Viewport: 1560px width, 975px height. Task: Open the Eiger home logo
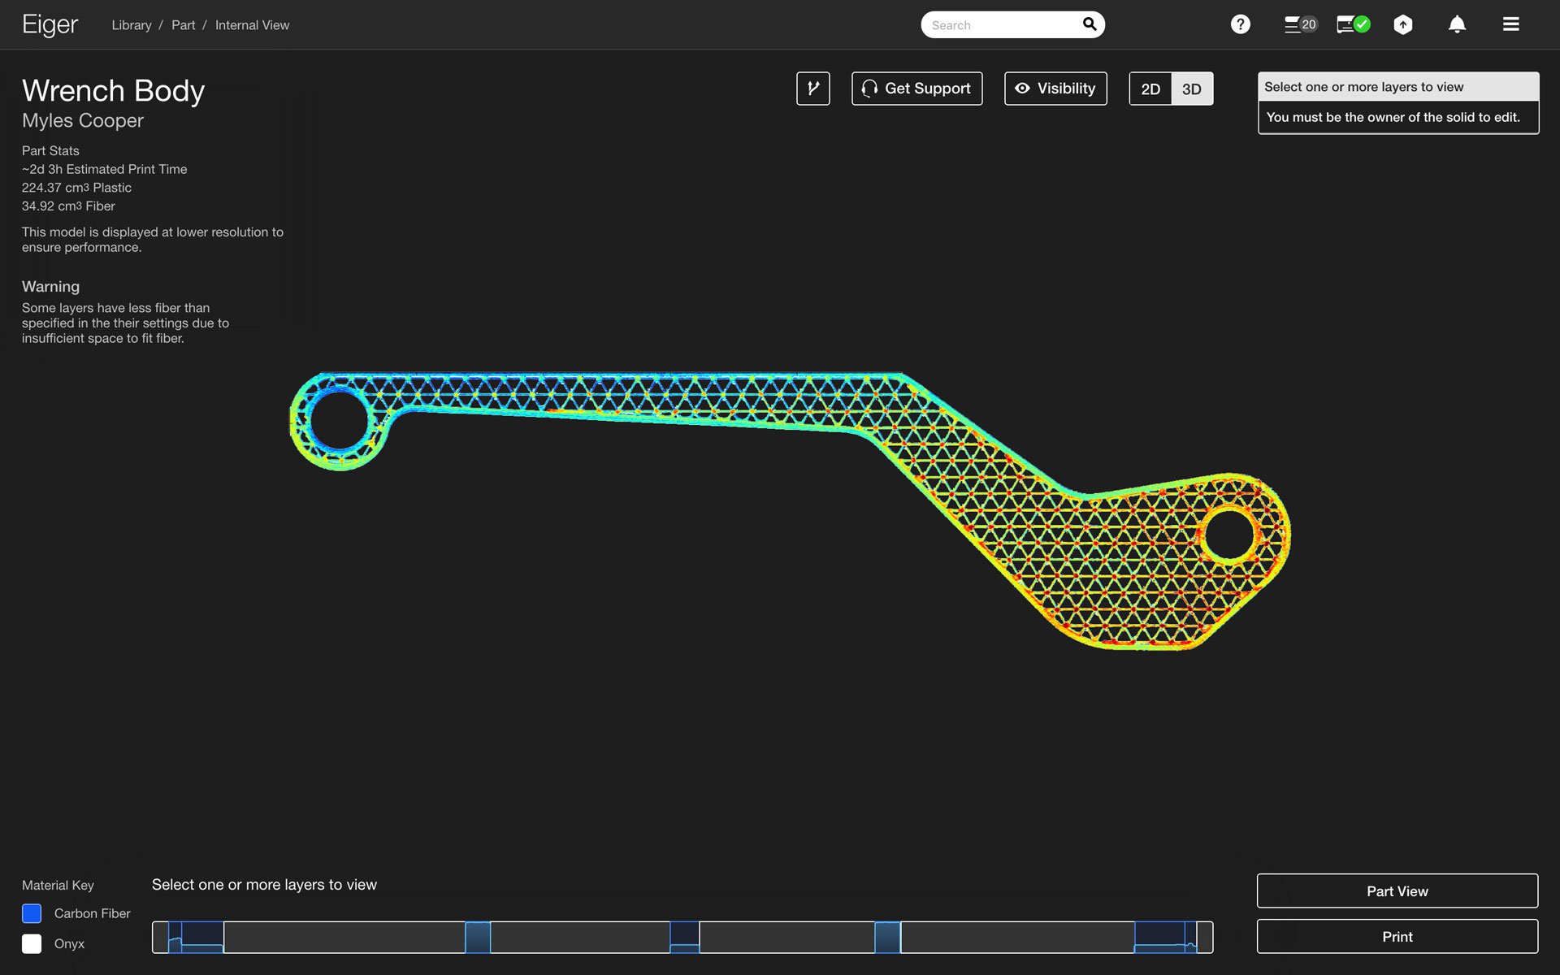point(50,24)
